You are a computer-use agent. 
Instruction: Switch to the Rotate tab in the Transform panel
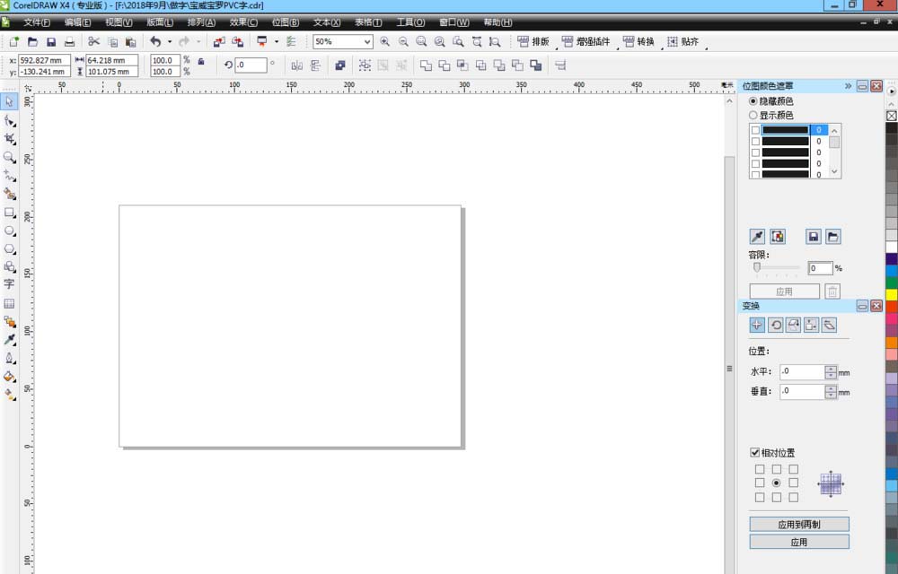(x=776, y=325)
